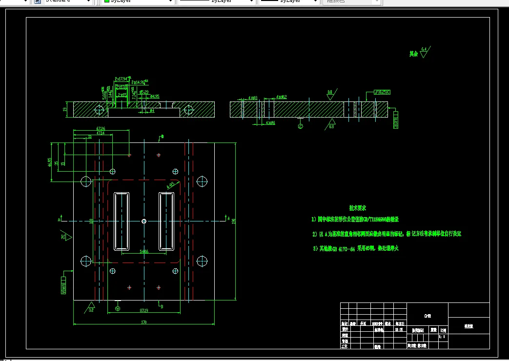Image resolution: width=509 pixels, height=361 pixels.
Task: Select the lower 0.8 roughness symbol
Action: 330,124
